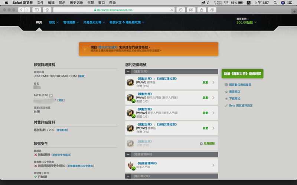Open the history clock toolbar button

(x=181, y=10)
